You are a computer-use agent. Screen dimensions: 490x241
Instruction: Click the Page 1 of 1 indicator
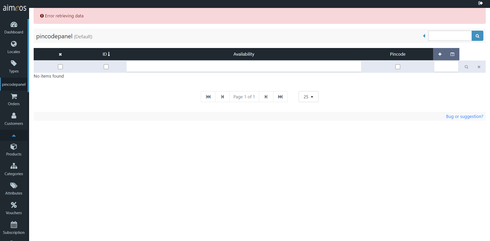[x=244, y=97]
